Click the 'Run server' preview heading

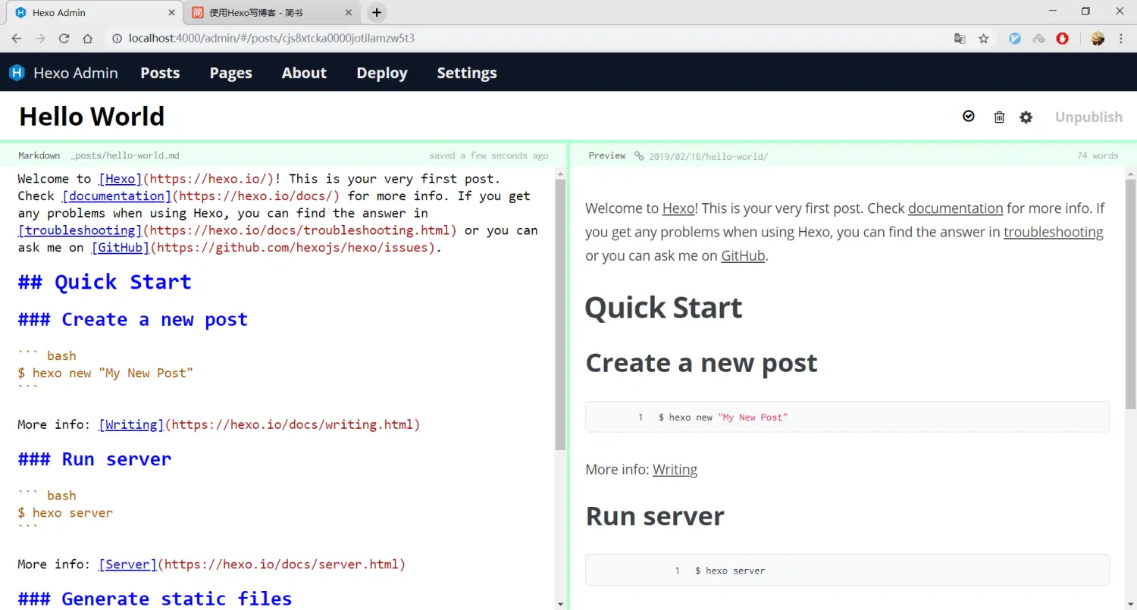(655, 517)
